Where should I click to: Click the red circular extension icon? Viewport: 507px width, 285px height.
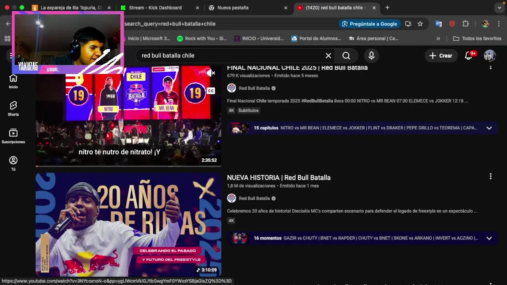click(x=452, y=24)
